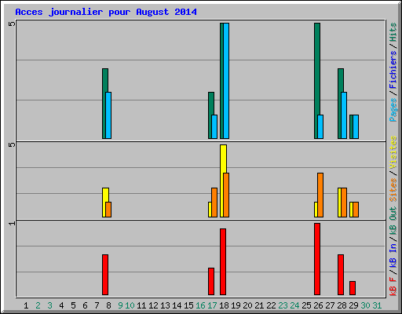Click day label 8 on the x-axis

108,305
